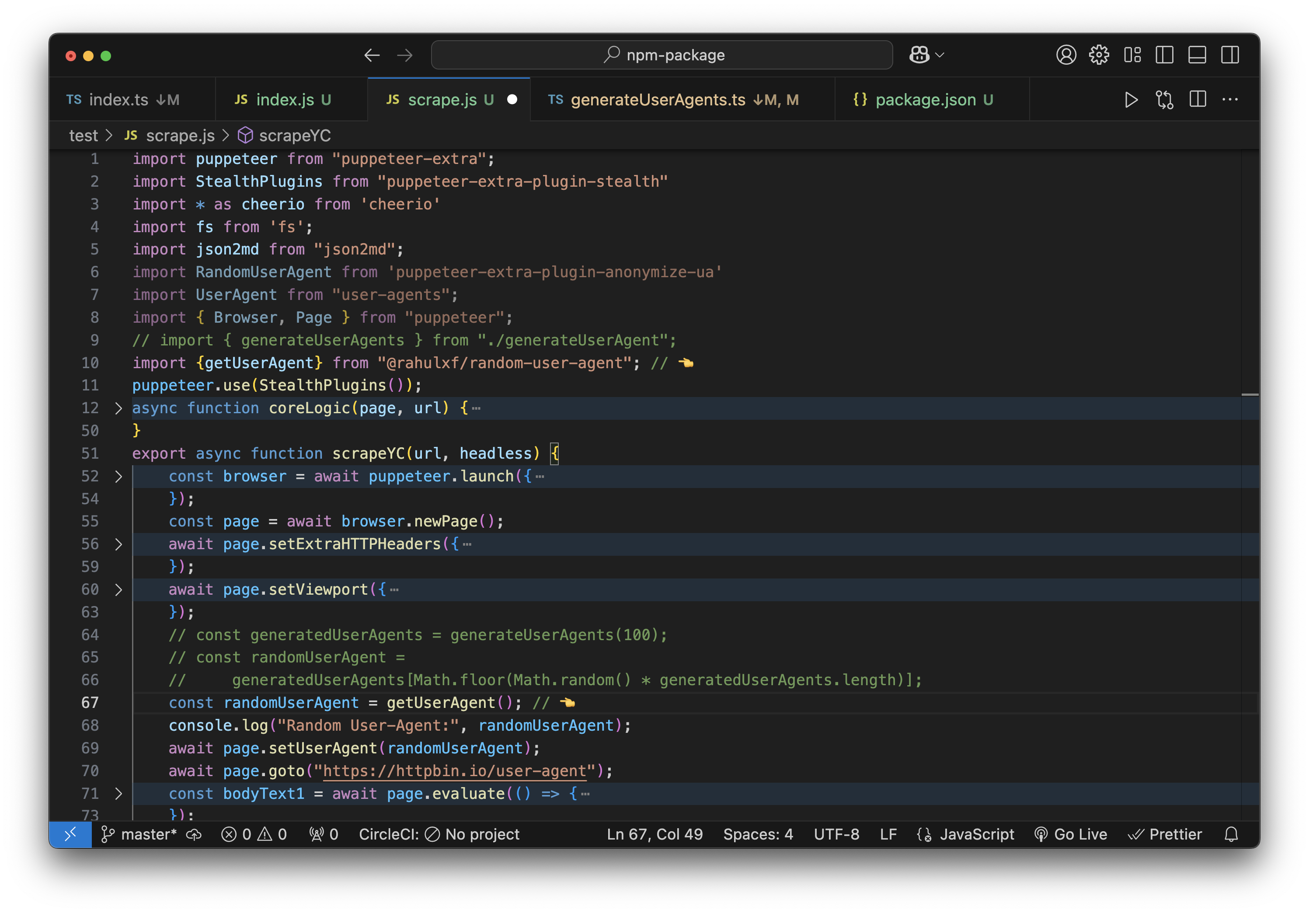Expand the folded setViewport block at line 60

coord(118,590)
